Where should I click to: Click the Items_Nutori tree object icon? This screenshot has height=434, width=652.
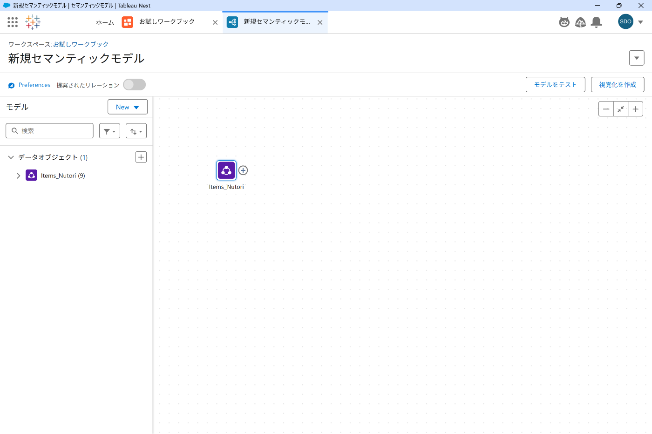pyautogui.click(x=31, y=175)
